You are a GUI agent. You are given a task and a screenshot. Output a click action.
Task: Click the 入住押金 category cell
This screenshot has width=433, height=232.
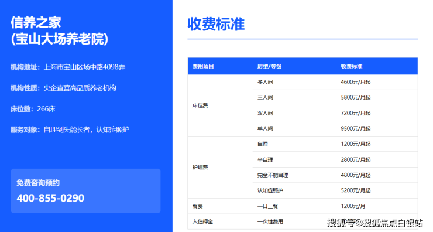pos(202,222)
